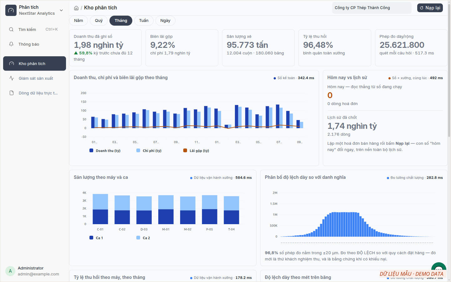Select Kho phân tích in the sidebar
Viewport: 451px width, 282px height.
(34, 63)
